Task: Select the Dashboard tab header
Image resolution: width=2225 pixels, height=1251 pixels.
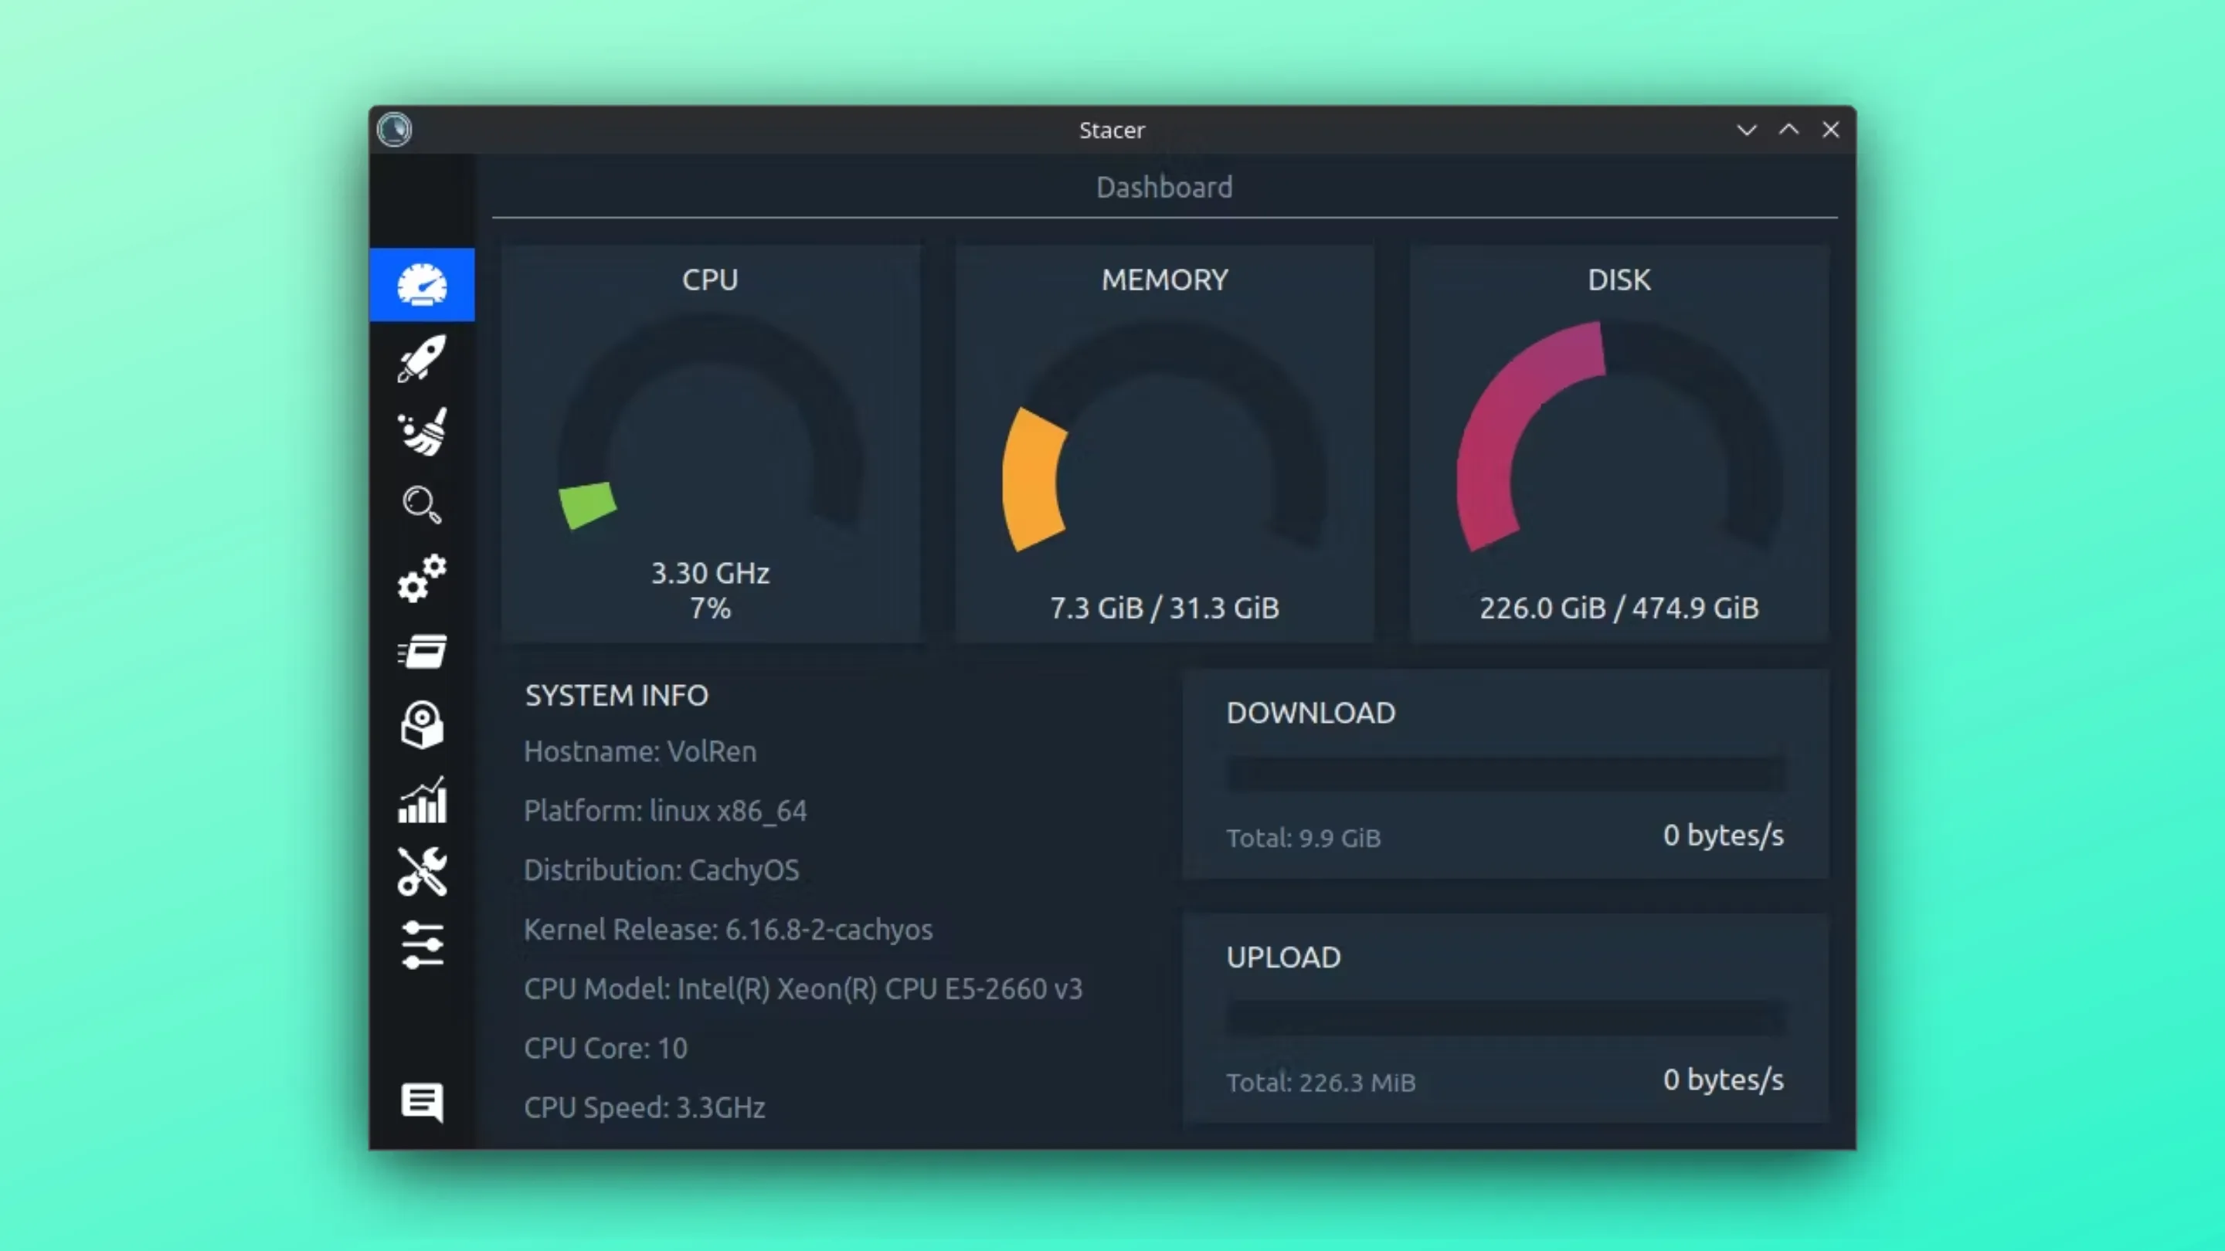Action: [x=1163, y=186]
